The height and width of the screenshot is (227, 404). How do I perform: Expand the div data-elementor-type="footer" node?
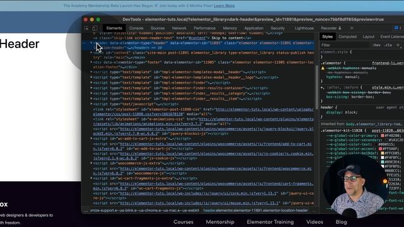[x=91, y=62]
